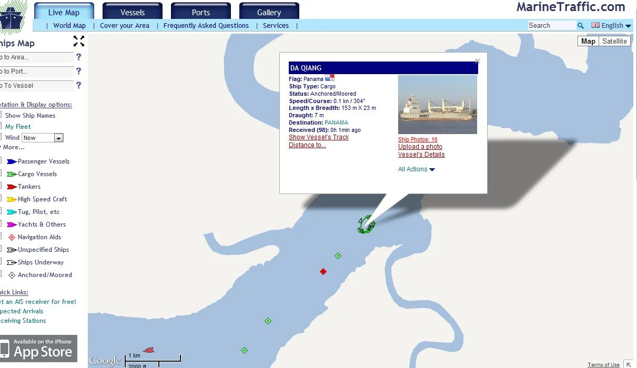Image resolution: width=637 pixels, height=368 pixels.
Task: Click MarineTraffic.com site title
Action: 571,7
